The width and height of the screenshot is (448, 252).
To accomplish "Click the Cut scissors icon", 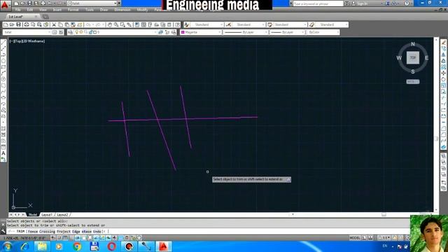I will (54, 25).
